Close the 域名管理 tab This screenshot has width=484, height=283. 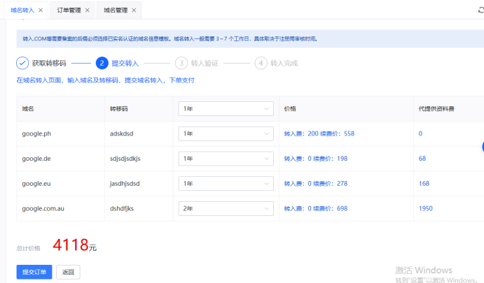[133, 10]
